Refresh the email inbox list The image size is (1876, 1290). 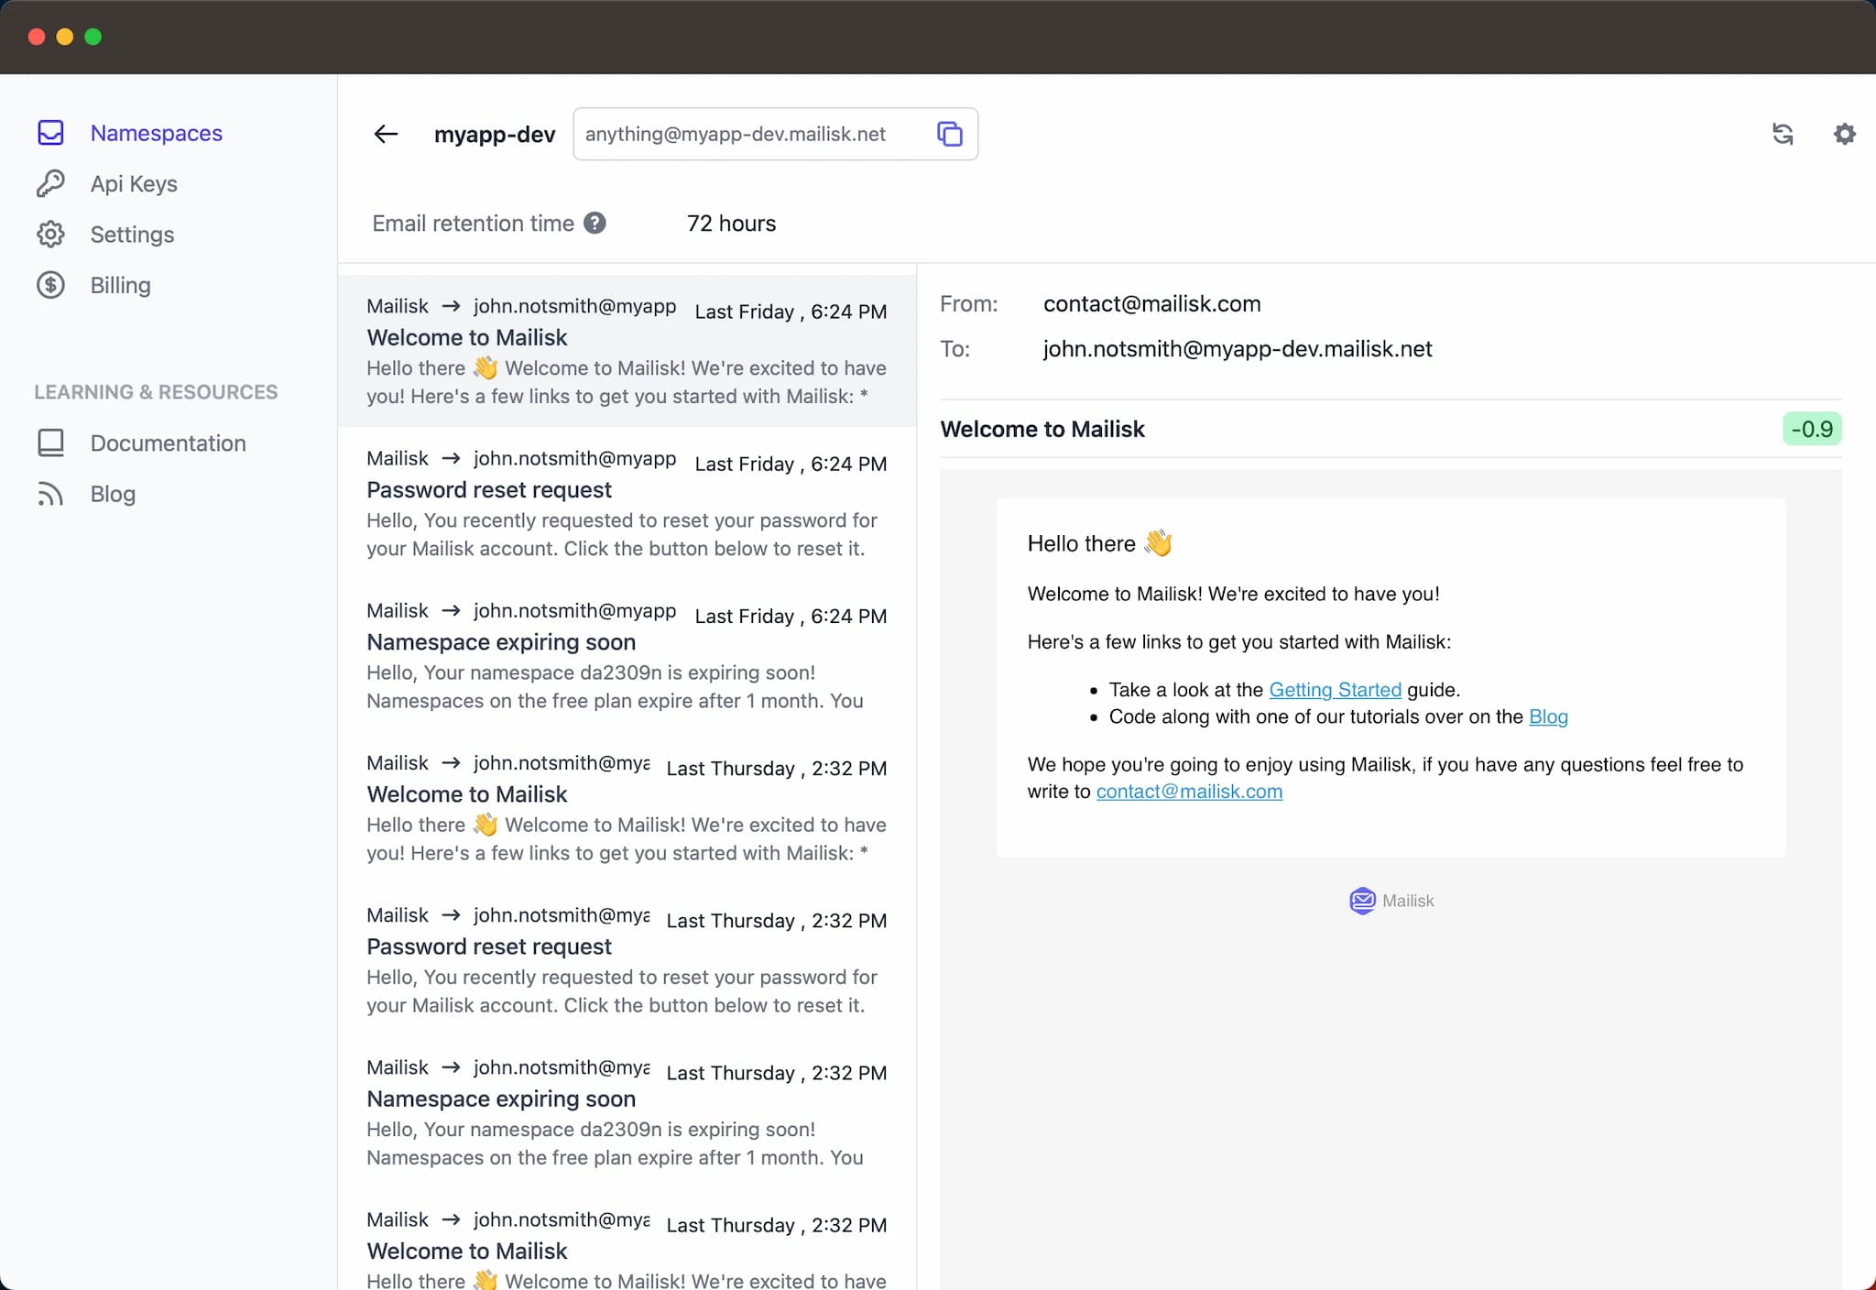click(x=1783, y=134)
